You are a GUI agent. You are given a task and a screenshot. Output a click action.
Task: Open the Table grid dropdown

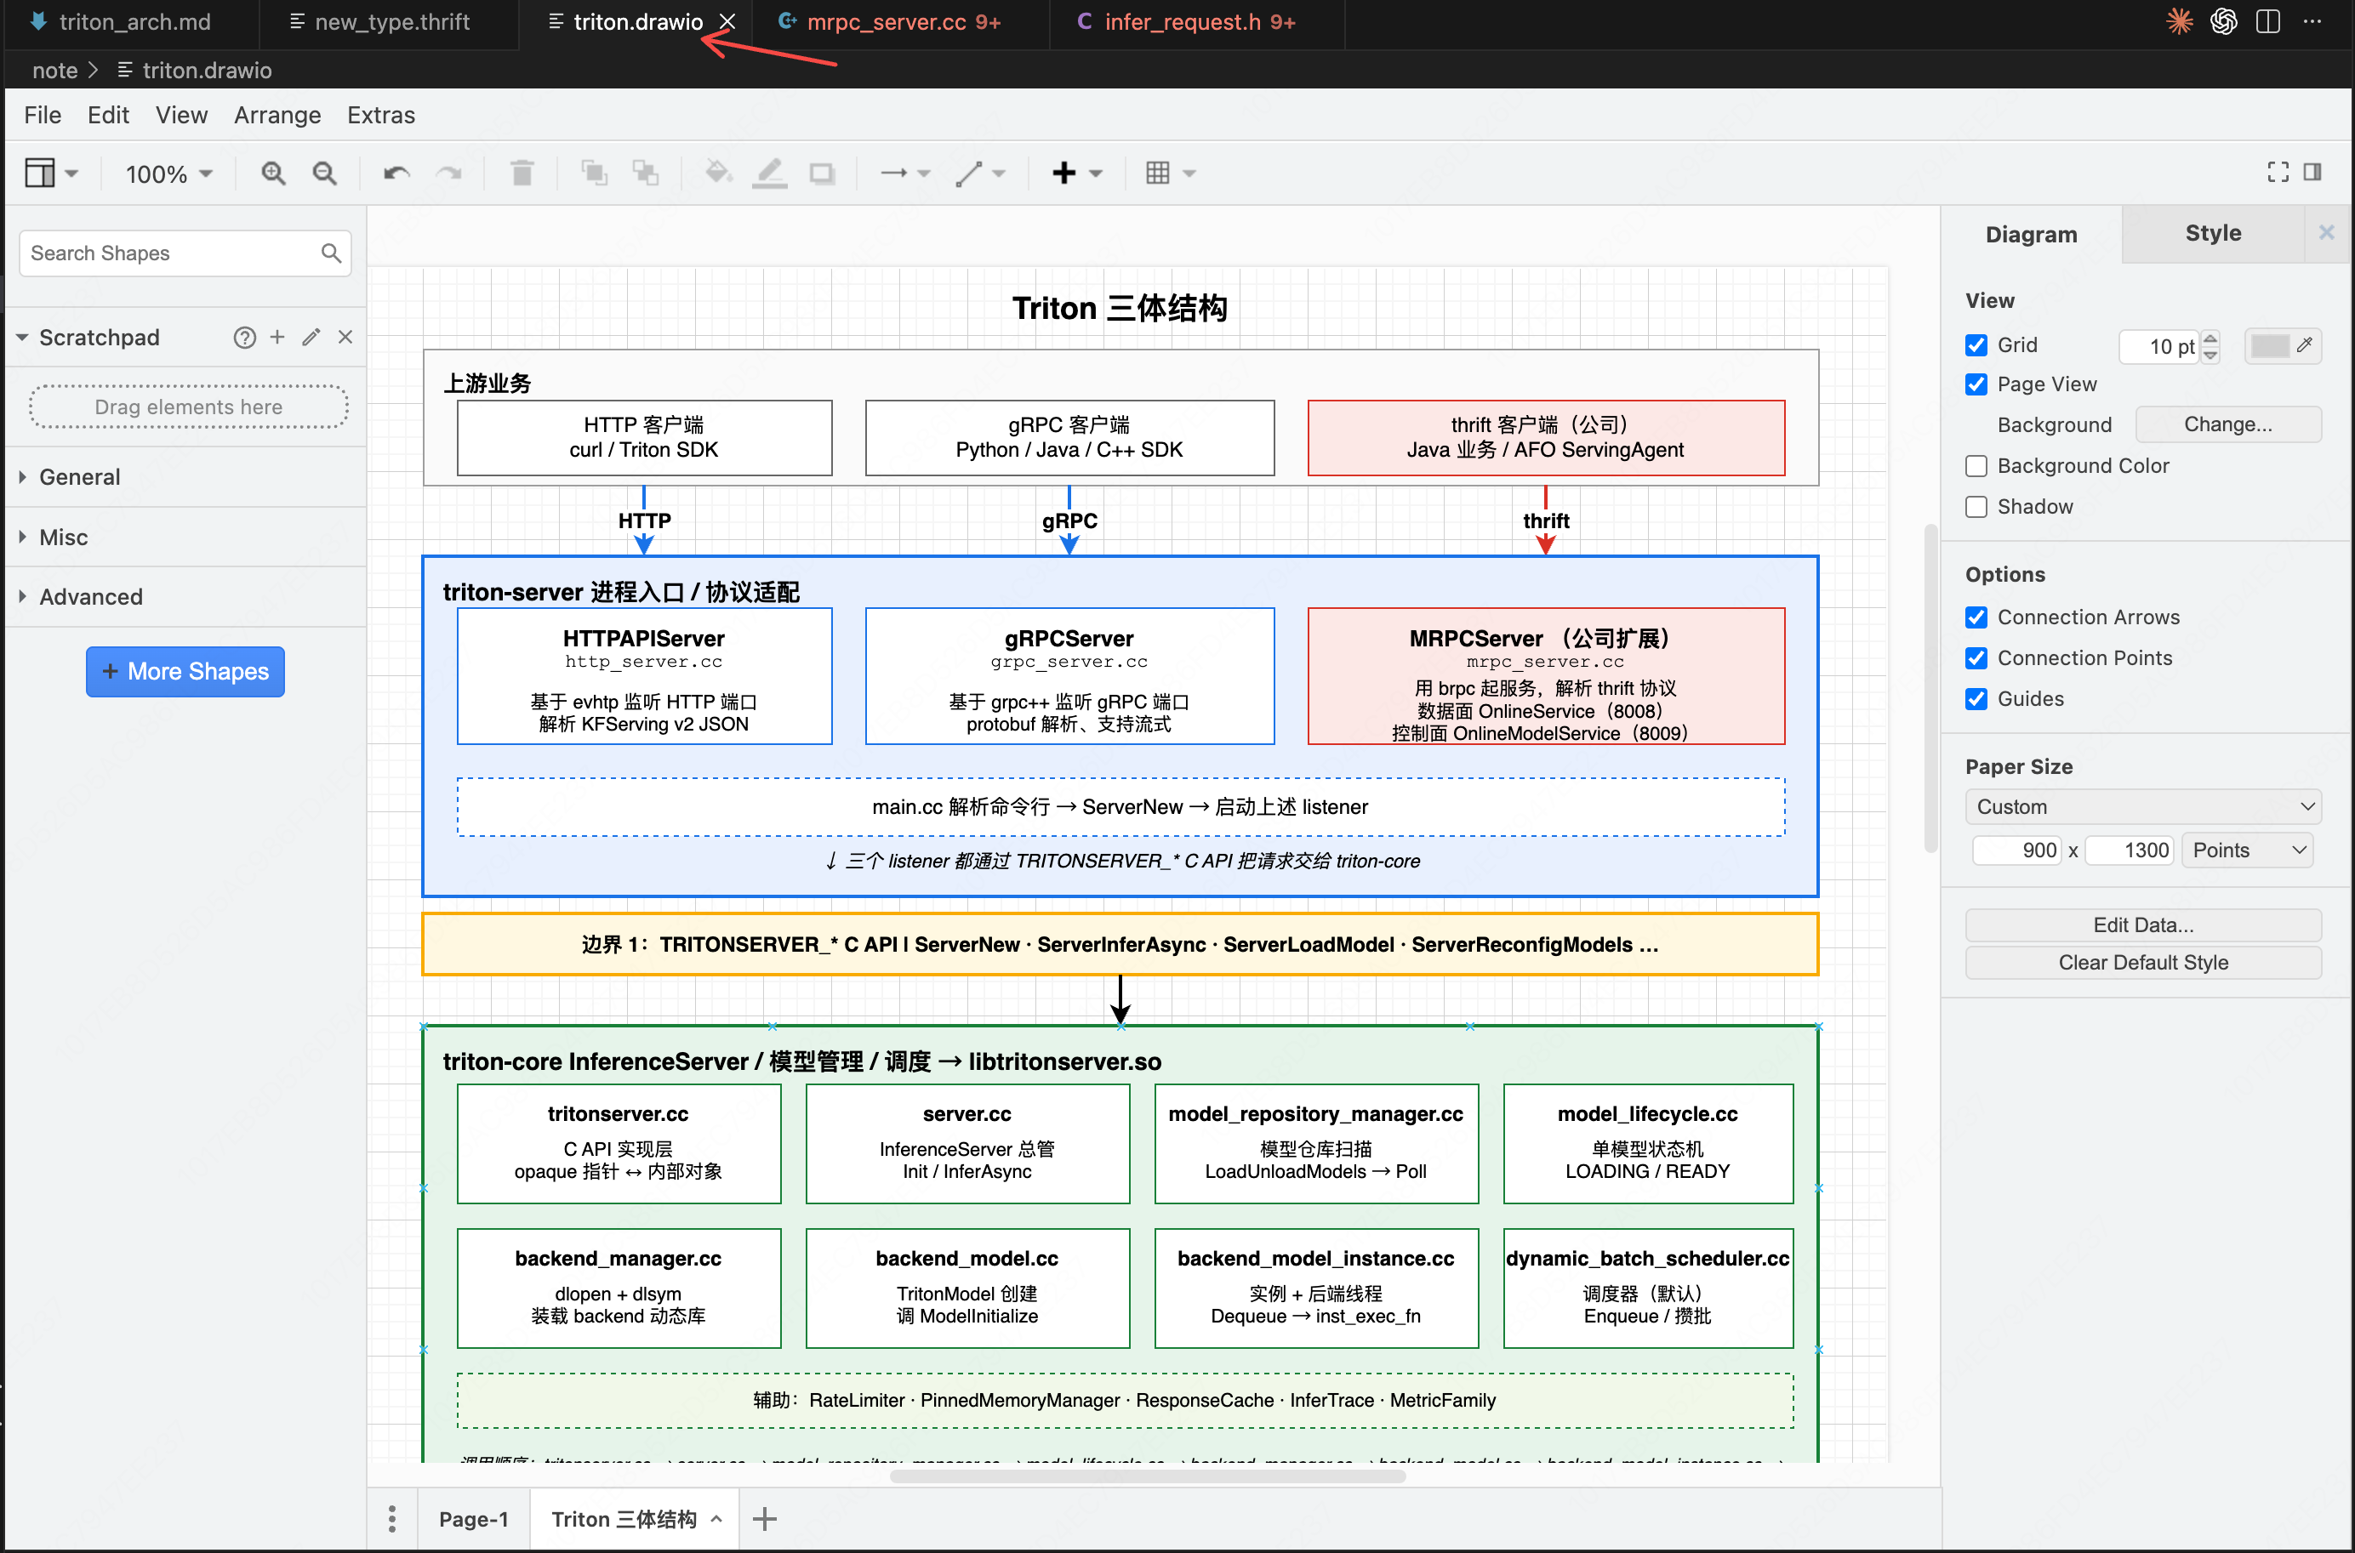[1170, 174]
